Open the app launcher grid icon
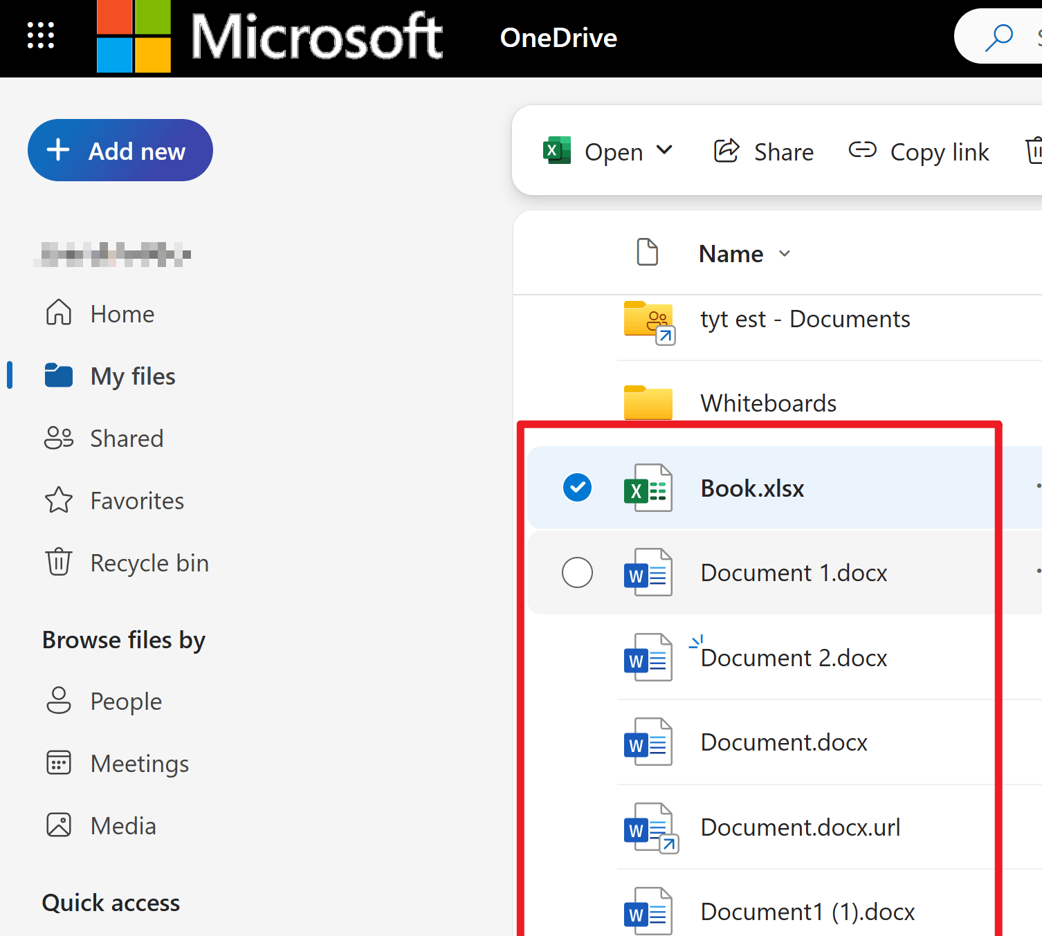The image size is (1042, 936). [41, 35]
